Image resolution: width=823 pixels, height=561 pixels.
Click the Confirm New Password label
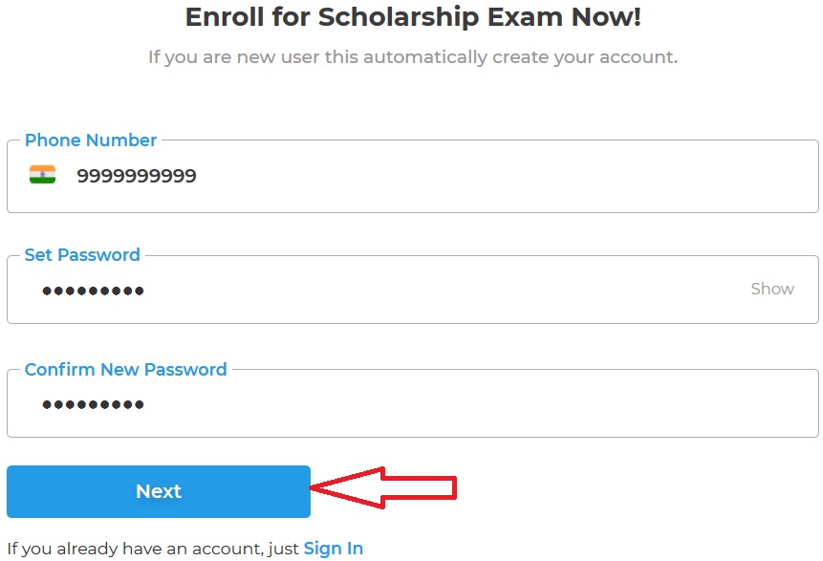pyautogui.click(x=126, y=370)
